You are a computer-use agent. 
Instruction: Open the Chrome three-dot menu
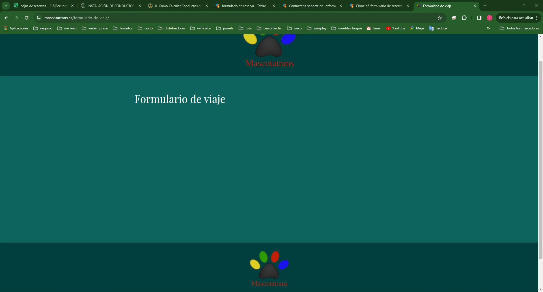coord(537,18)
